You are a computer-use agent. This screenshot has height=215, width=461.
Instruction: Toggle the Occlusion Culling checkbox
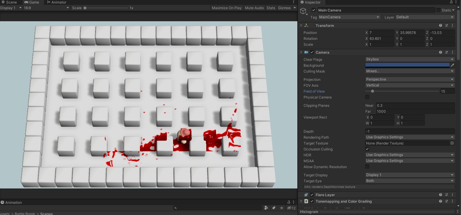[x=367, y=149]
